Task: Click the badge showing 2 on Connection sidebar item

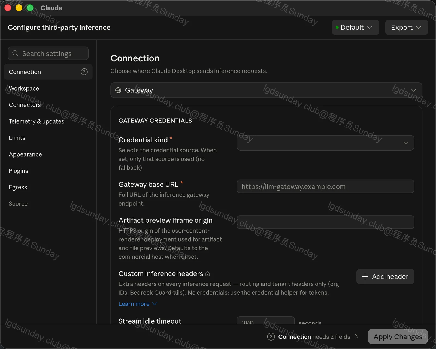Action: coord(84,72)
